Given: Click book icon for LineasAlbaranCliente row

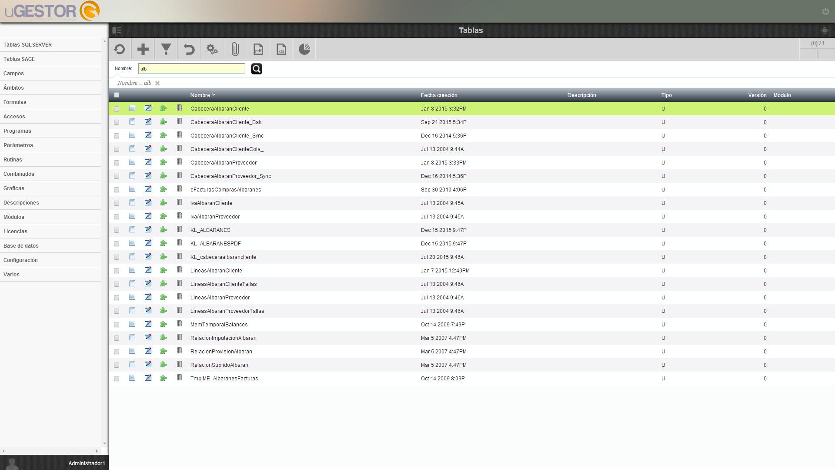Looking at the screenshot, I should click(x=179, y=270).
